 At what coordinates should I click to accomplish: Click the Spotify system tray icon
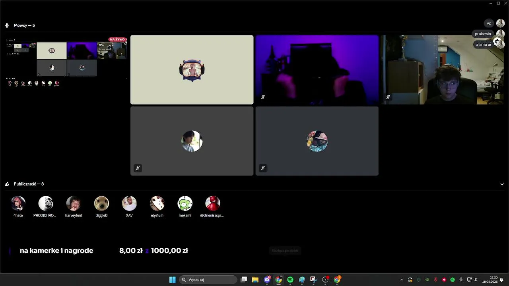453,280
